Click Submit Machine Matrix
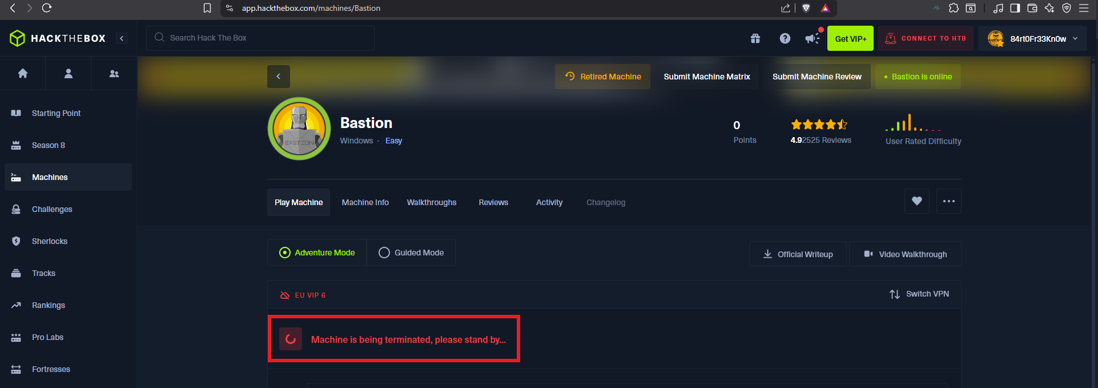This screenshot has width=1098, height=388. pyautogui.click(x=707, y=77)
